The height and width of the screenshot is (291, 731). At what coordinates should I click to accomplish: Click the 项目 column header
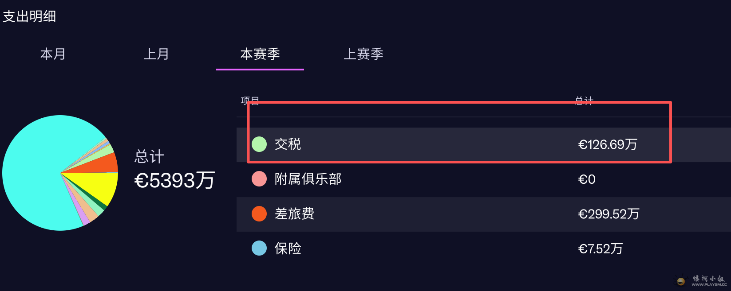pyautogui.click(x=250, y=101)
